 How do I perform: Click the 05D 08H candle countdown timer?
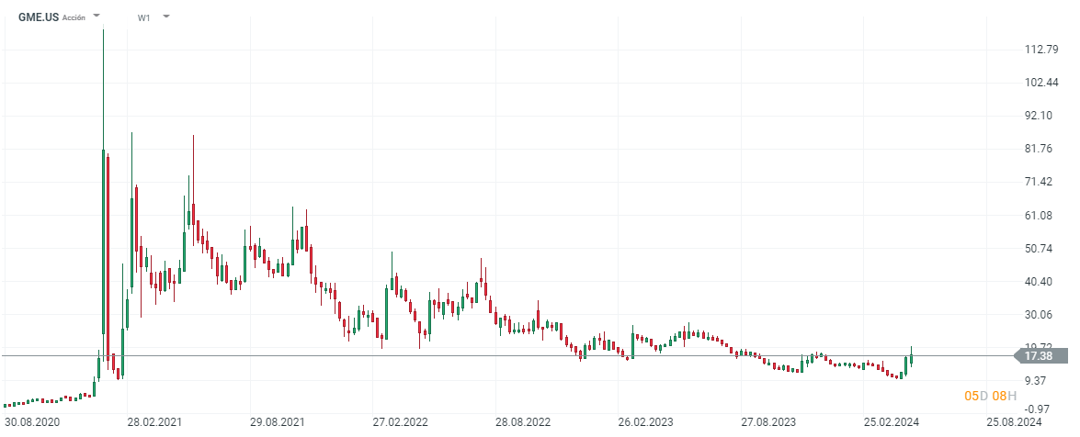tap(990, 396)
